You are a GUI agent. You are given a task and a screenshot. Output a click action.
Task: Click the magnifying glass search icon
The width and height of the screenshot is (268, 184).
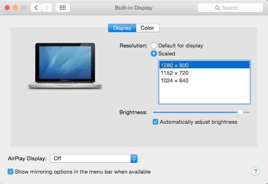point(217,8)
